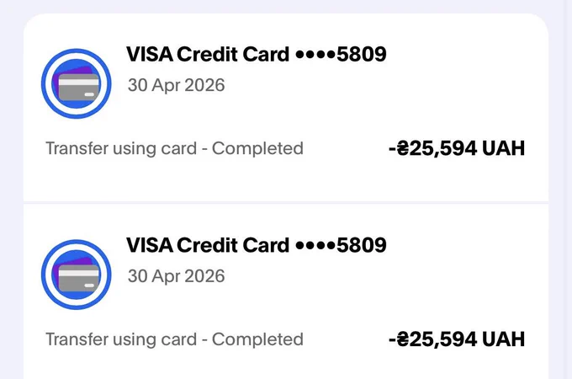Image resolution: width=572 pixels, height=379 pixels.
Task: Click bottom transaction's Transfer using card - Completed status
Action: pyautogui.click(x=174, y=339)
